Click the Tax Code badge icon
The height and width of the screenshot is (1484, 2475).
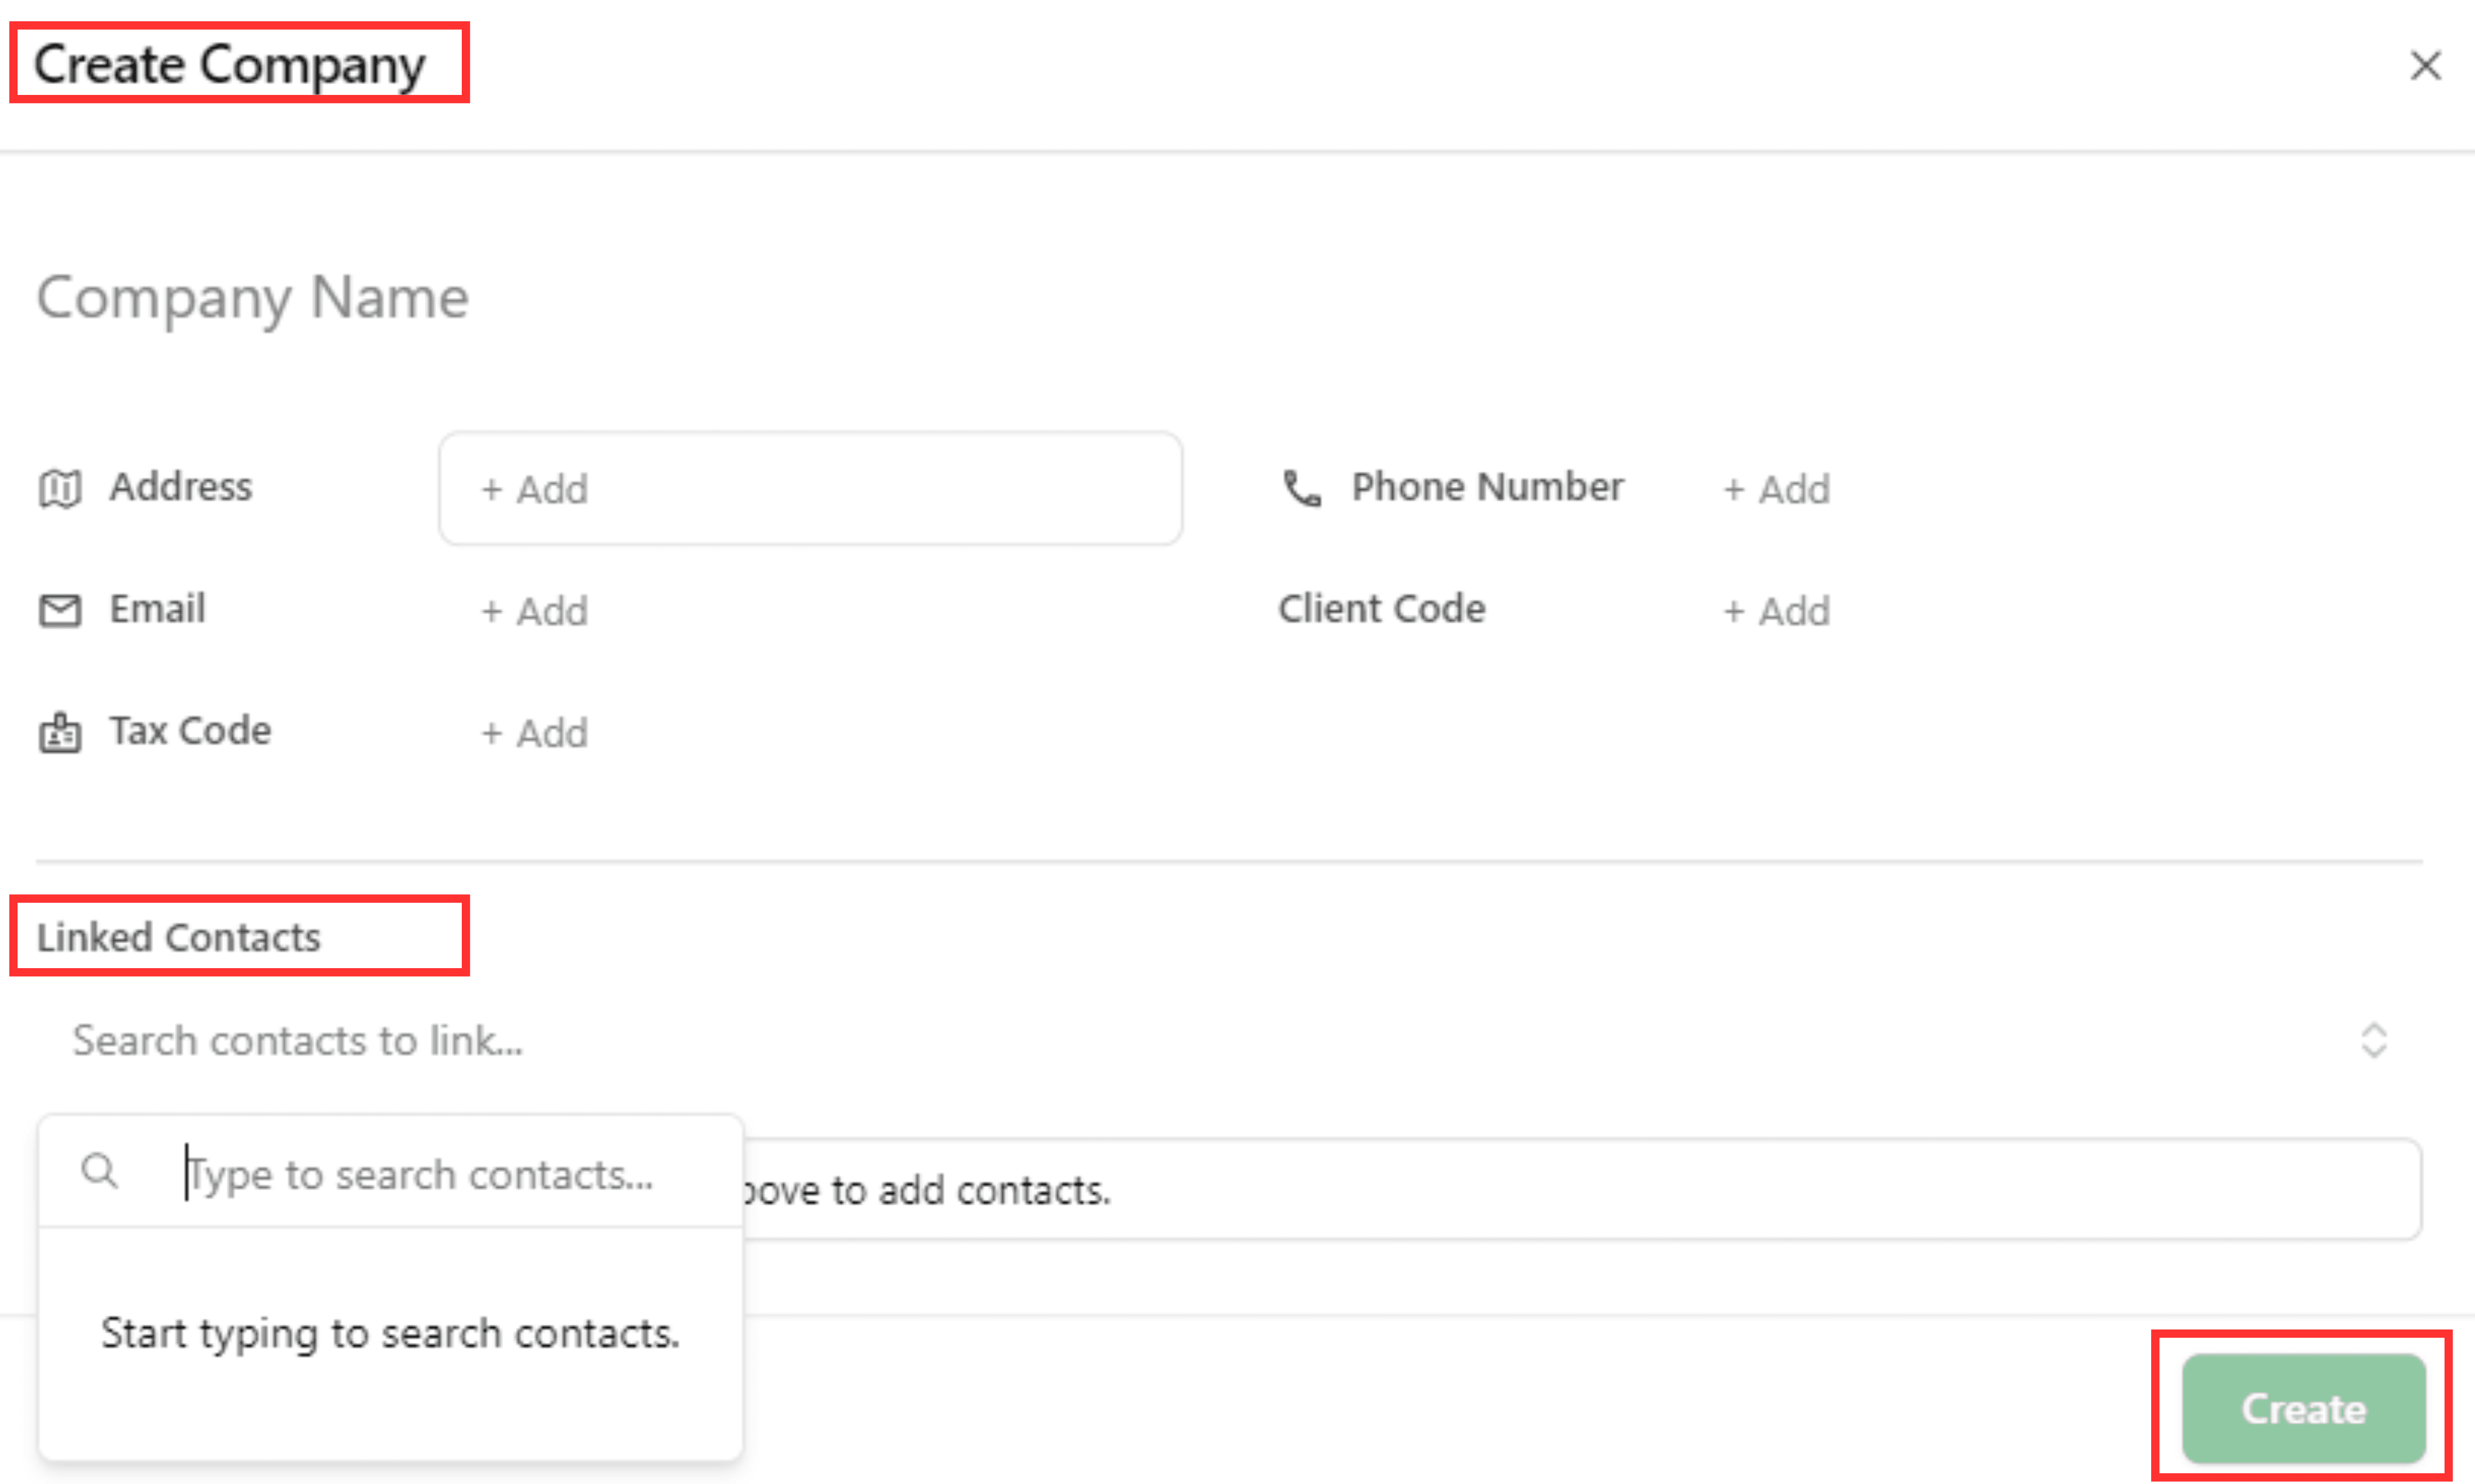pos(60,733)
